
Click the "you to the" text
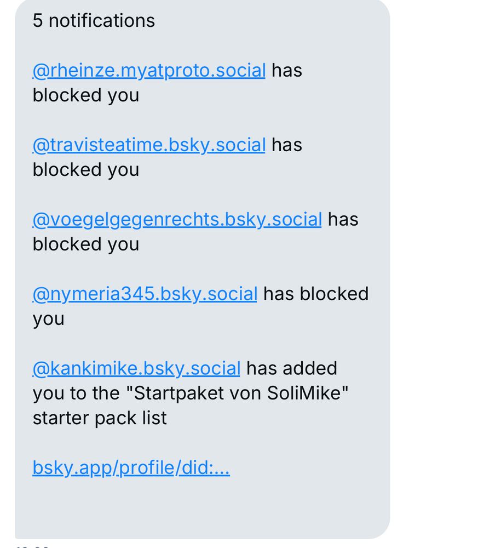click(76, 393)
